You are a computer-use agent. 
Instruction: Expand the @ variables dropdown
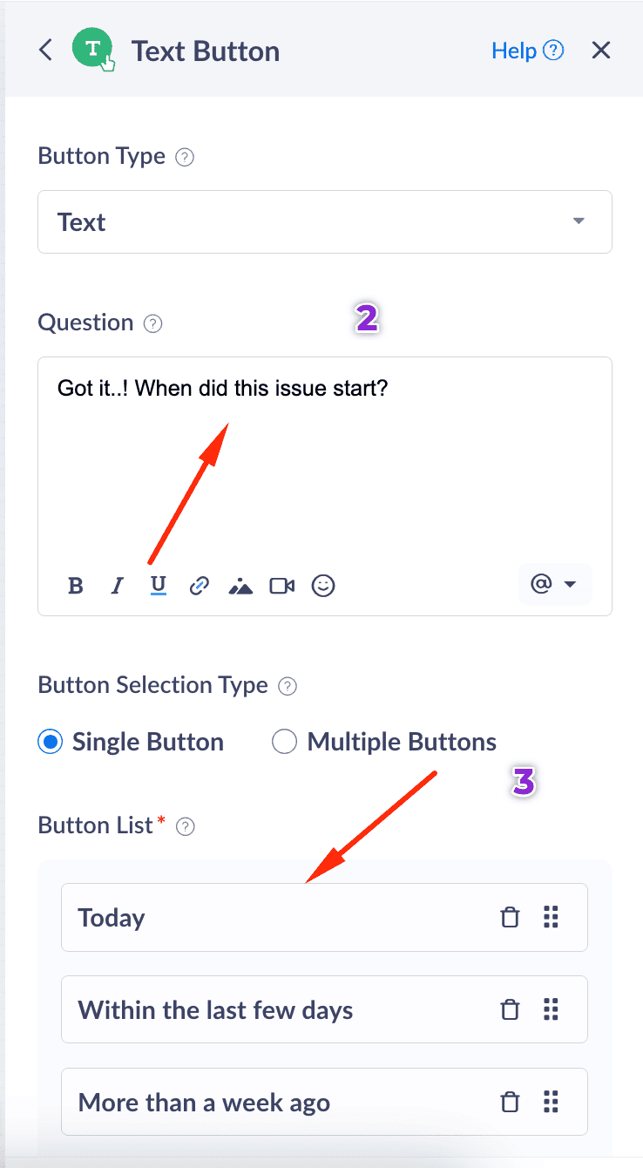tap(555, 584)
